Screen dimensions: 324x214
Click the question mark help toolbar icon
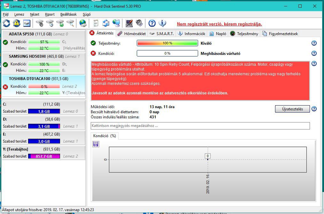point(152,23)
